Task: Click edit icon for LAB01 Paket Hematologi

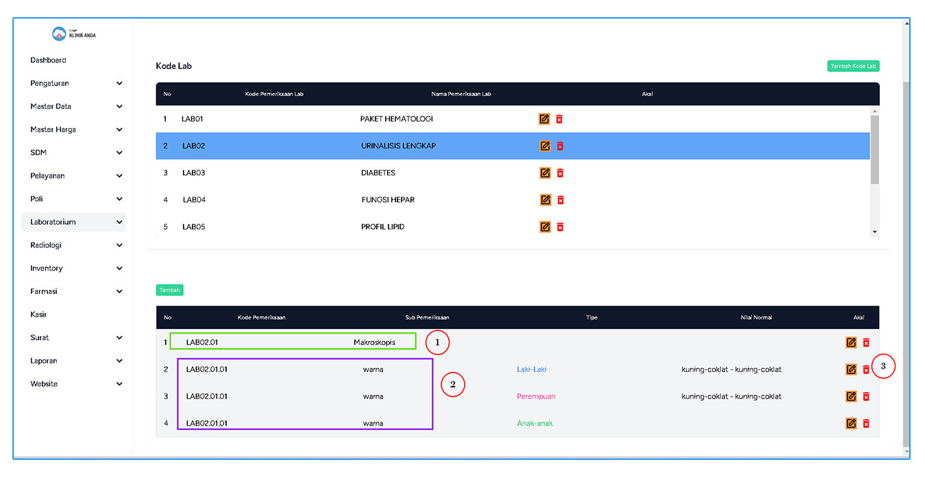Action: (x=544, y=119)
